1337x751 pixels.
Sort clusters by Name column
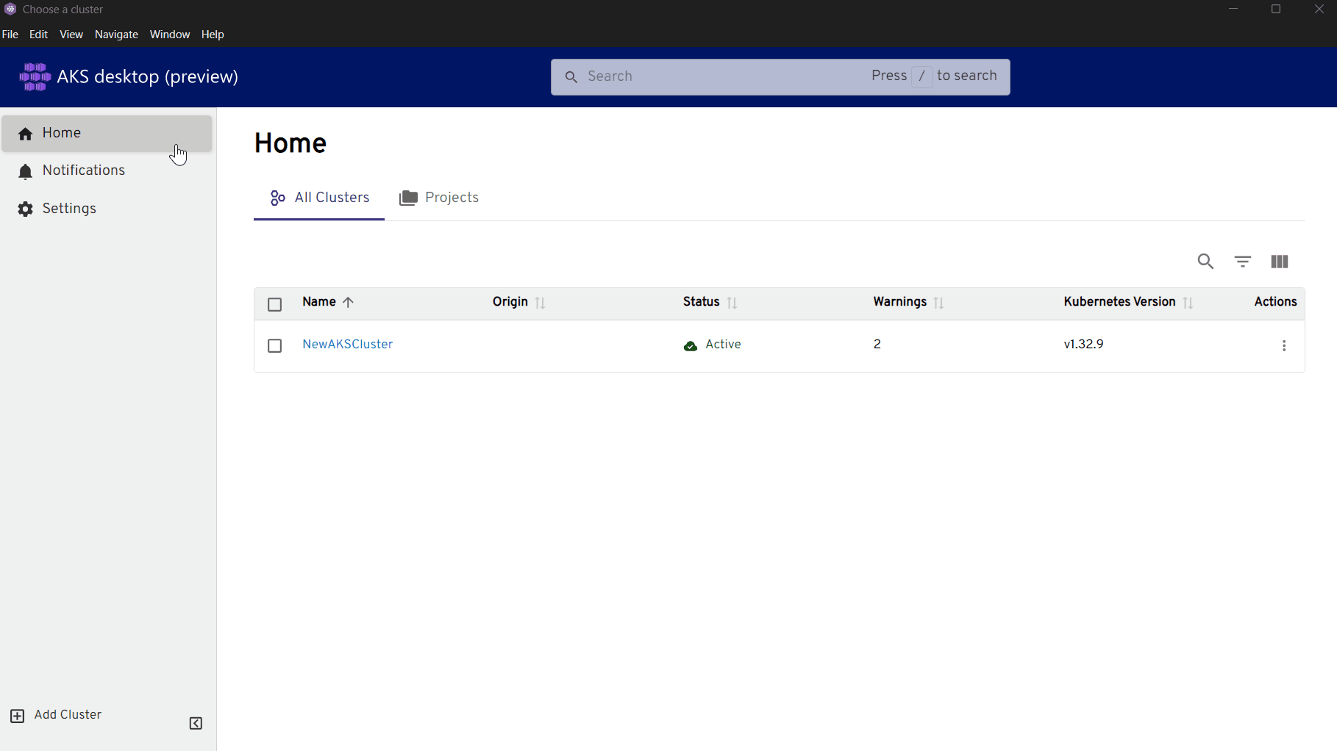tap(328, 302)
